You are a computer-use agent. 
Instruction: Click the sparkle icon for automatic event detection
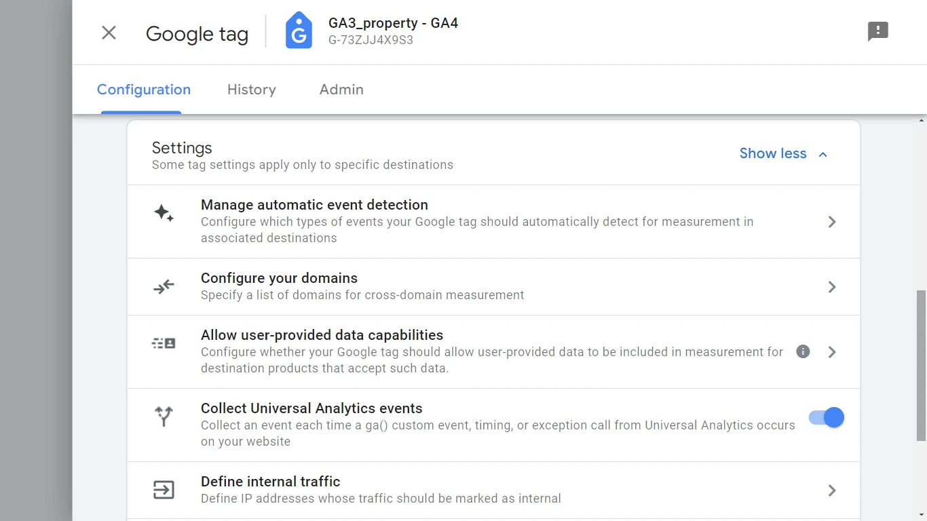click(164, 213)
